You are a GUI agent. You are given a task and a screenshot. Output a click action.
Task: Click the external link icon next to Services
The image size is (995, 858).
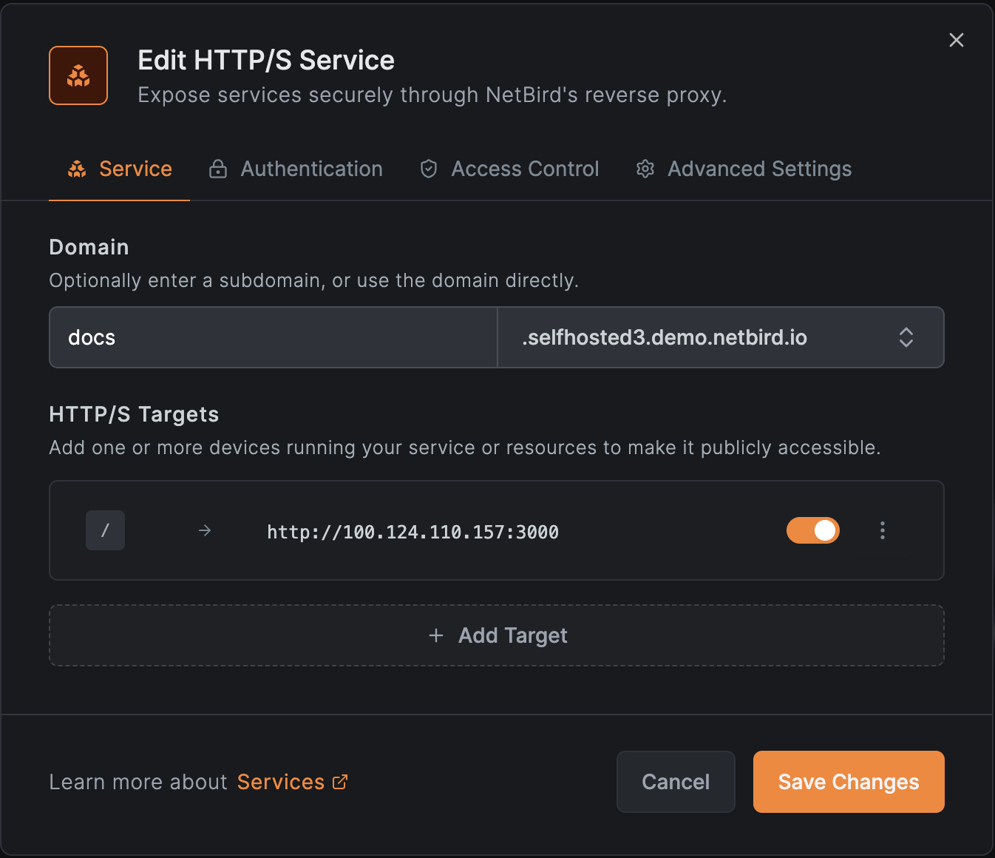[x=340, y=782]
